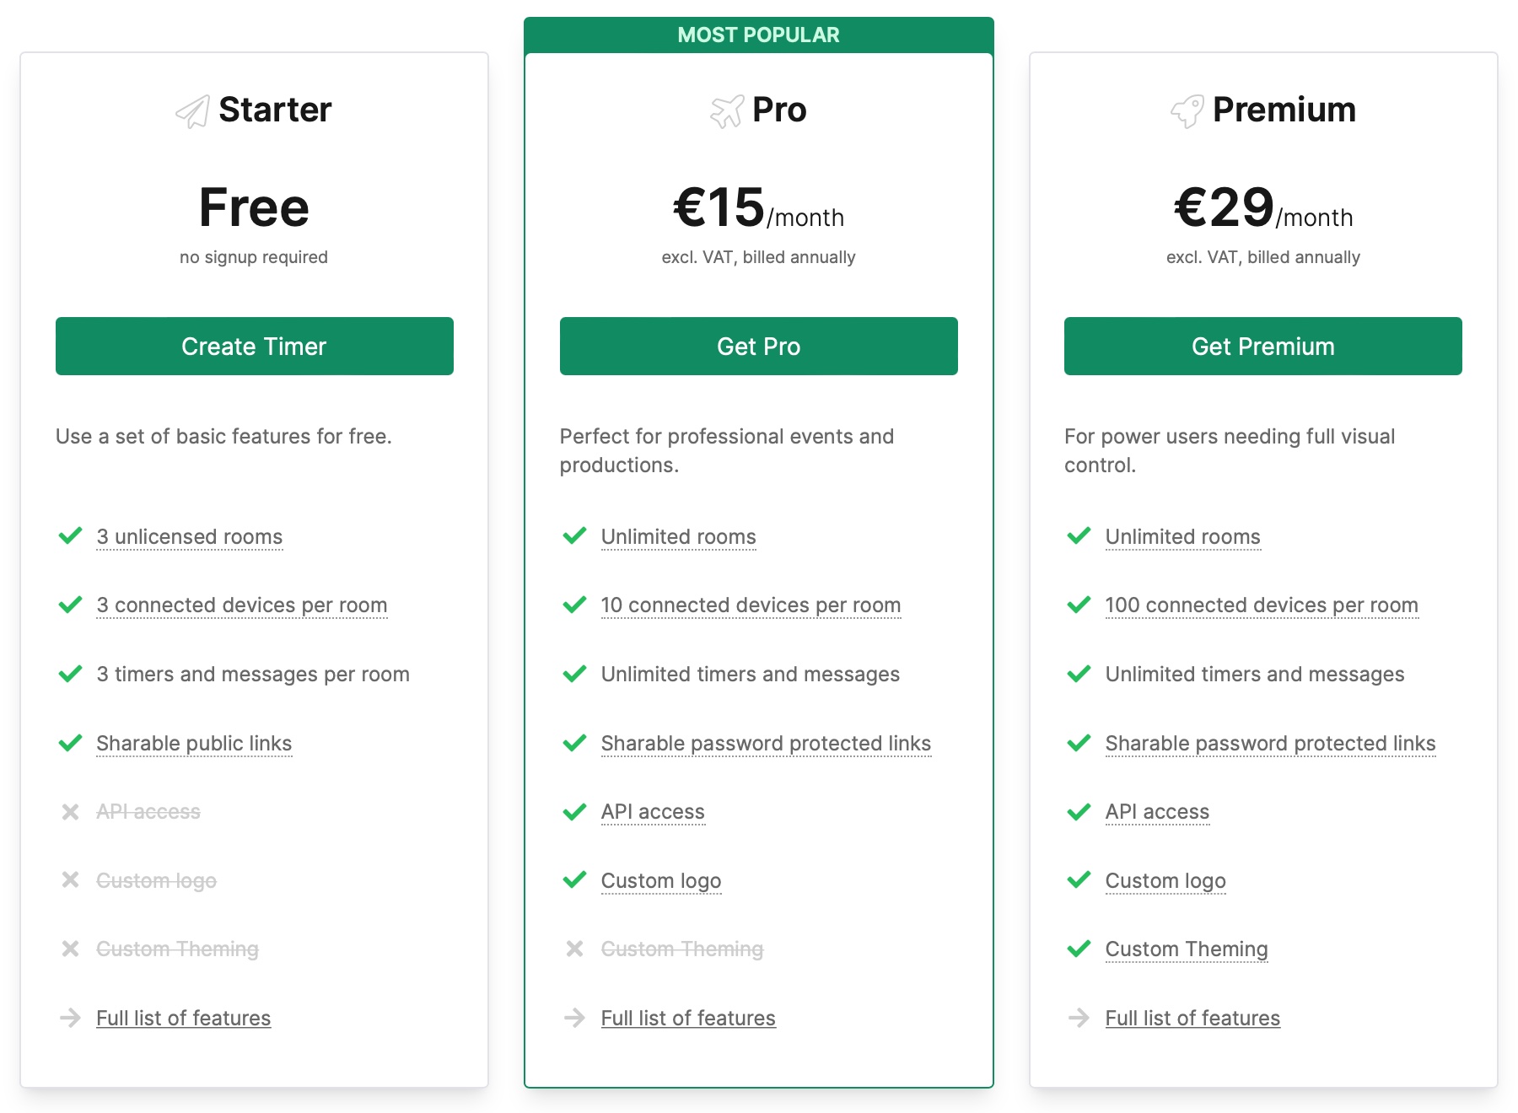
Task: Click Sharable password protected links under Premium
Action: [x=1269, y=743]
